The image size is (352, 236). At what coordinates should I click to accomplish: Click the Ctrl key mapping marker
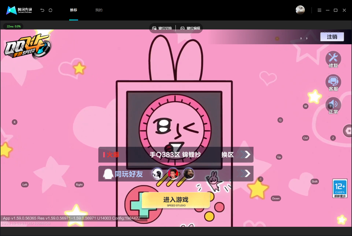(306, 138)
